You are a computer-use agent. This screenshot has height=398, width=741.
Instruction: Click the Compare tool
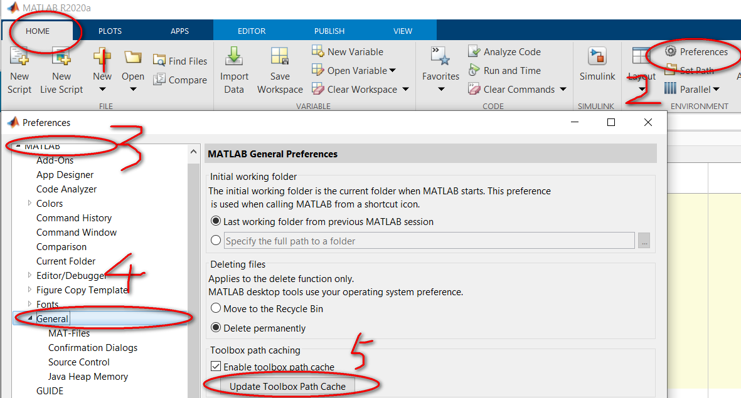click(x=180, y=80)
